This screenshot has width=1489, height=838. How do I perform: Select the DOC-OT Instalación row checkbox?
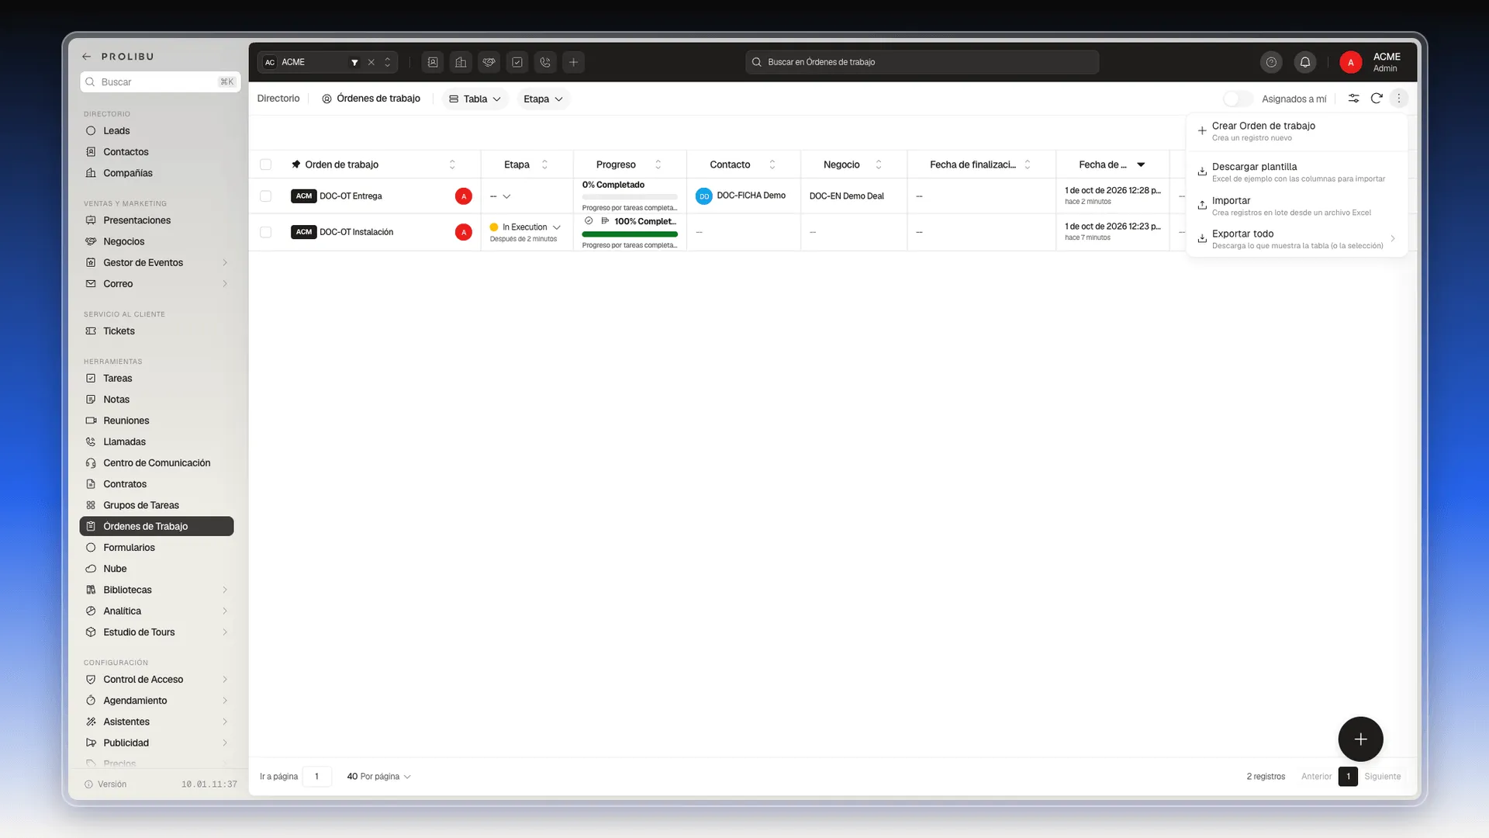266,232
